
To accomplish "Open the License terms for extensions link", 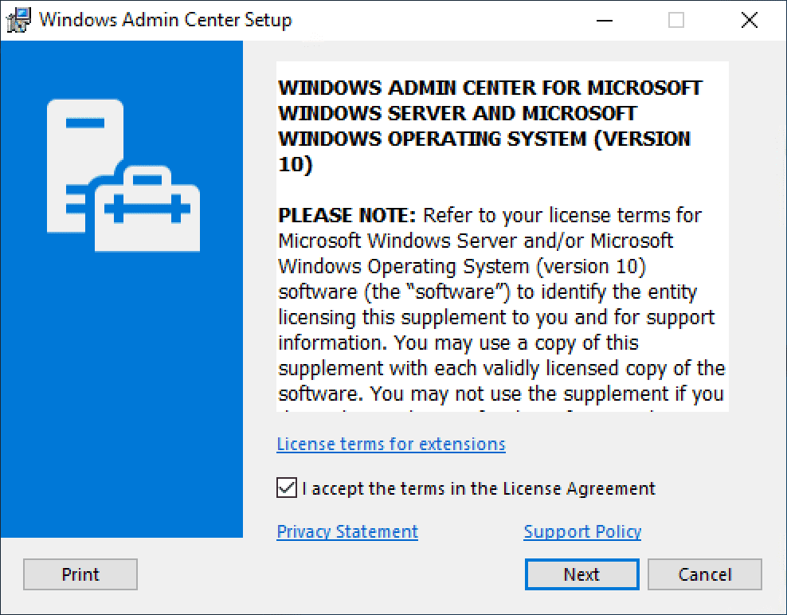I will [391, 444].
